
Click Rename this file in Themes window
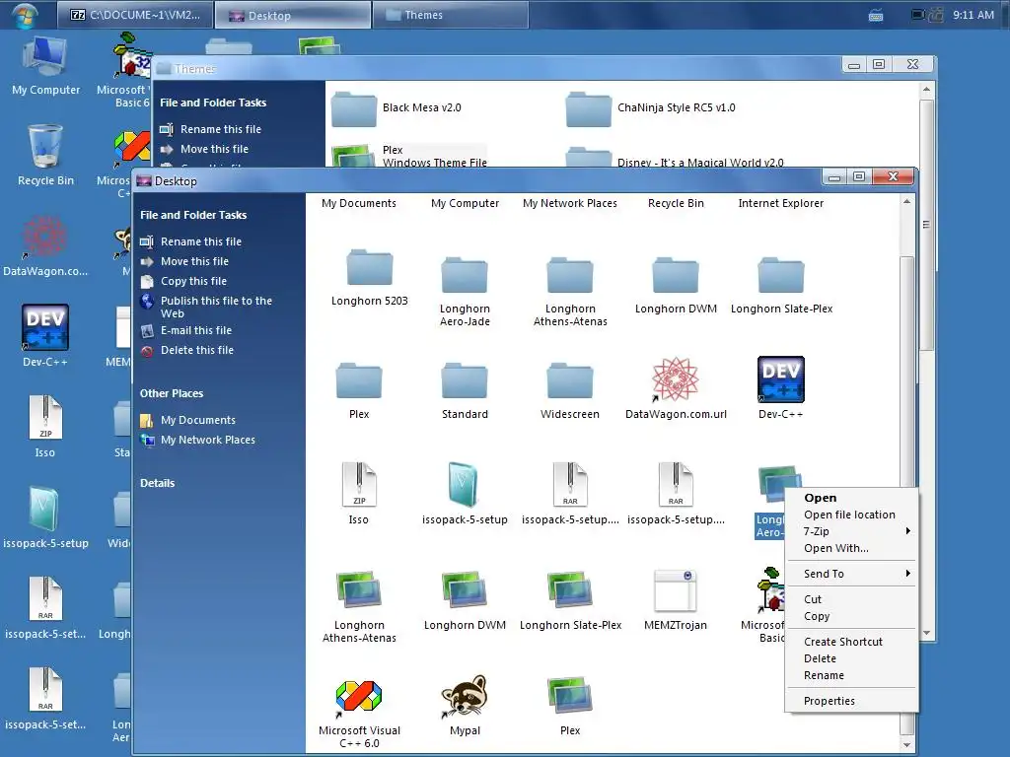pyautogui.click(x=220, y=129)
